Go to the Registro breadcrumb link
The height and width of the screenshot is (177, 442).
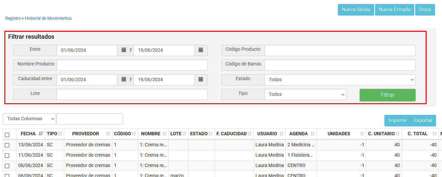(13, 18)
